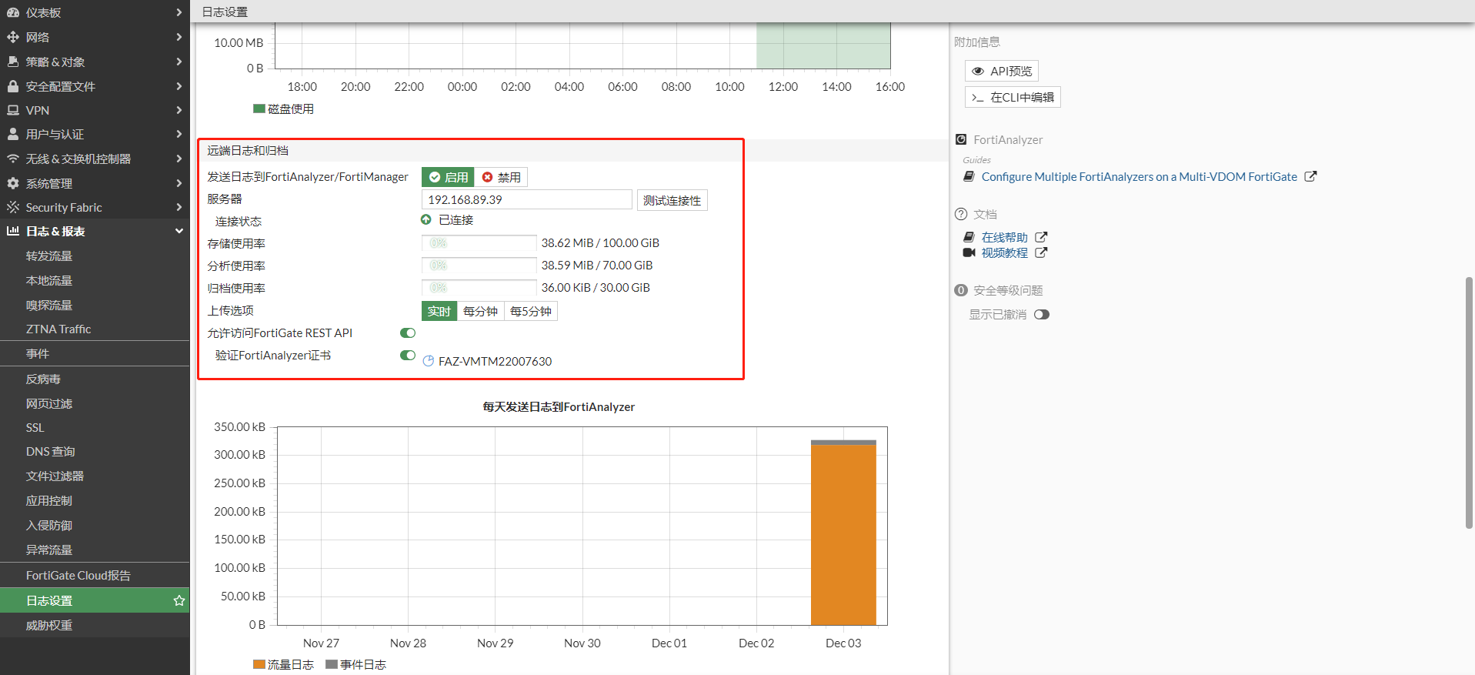
Task: Click the favorite star on 日志设置
Action: pyautogui.click(x=179, y=600)
